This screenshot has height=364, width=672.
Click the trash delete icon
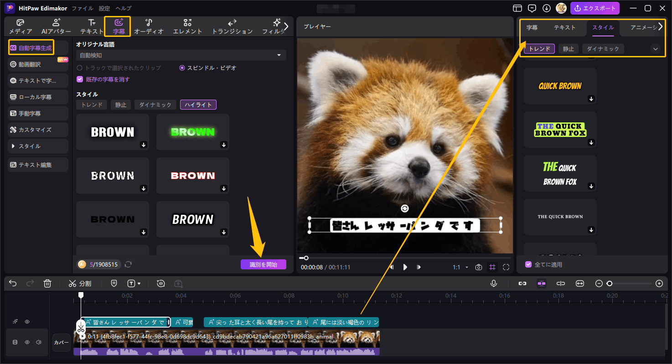coord(47,283)
